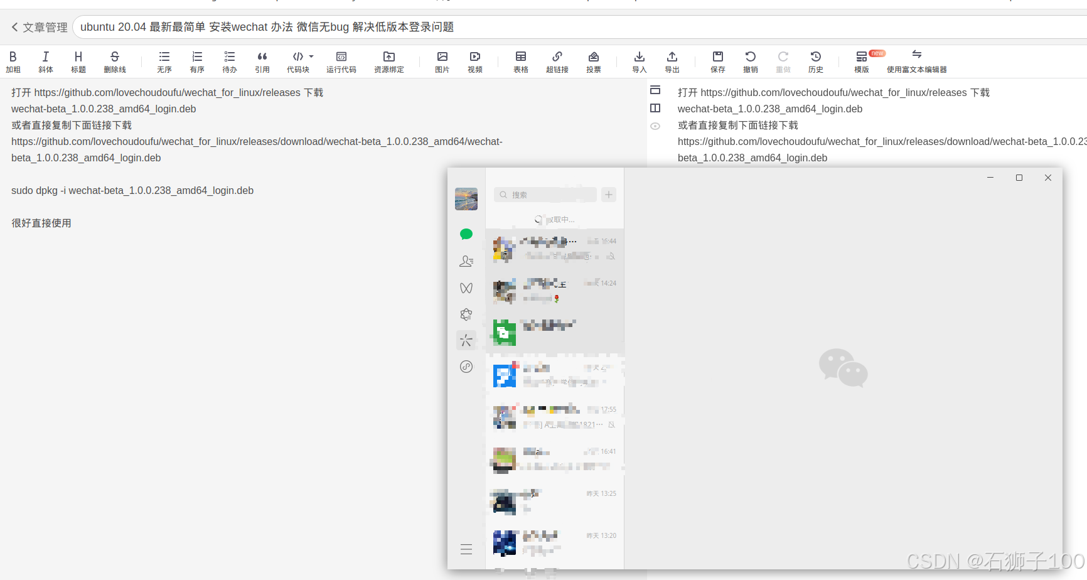
Task: Open edit history with the 历史 icon
Action: click(815, 61)
